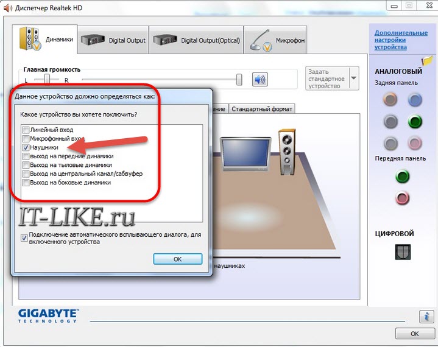Click the speaker image in room preview
Screen dimensions: 438x347
[287, 152]
